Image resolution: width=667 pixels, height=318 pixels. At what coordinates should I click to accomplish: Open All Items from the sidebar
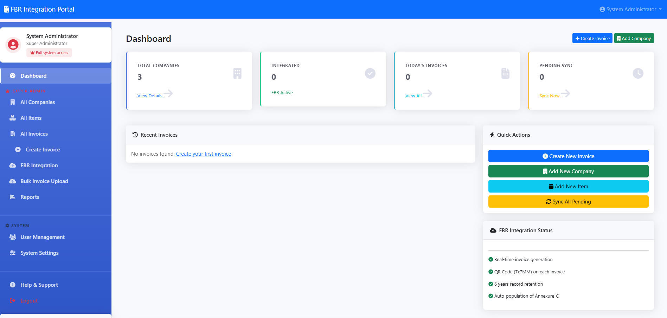click(13, 118)
